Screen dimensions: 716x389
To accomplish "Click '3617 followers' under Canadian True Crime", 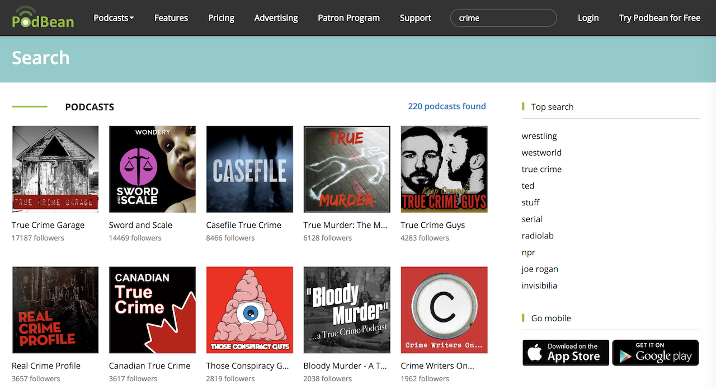I will point(133,379).
